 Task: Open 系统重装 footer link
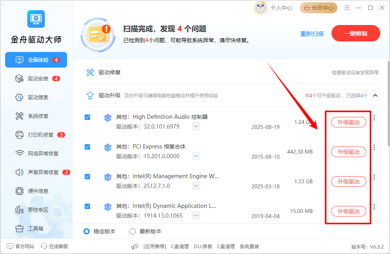[x=249, y=247]
